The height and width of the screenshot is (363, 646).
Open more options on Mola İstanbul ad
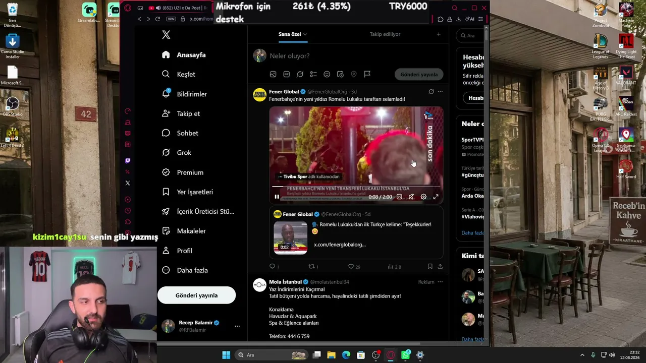(440, 282)
